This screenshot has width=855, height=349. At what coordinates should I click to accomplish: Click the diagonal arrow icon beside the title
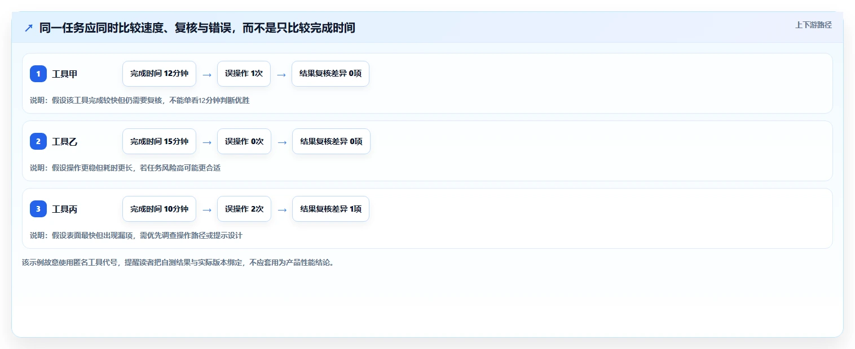point(29,28)
